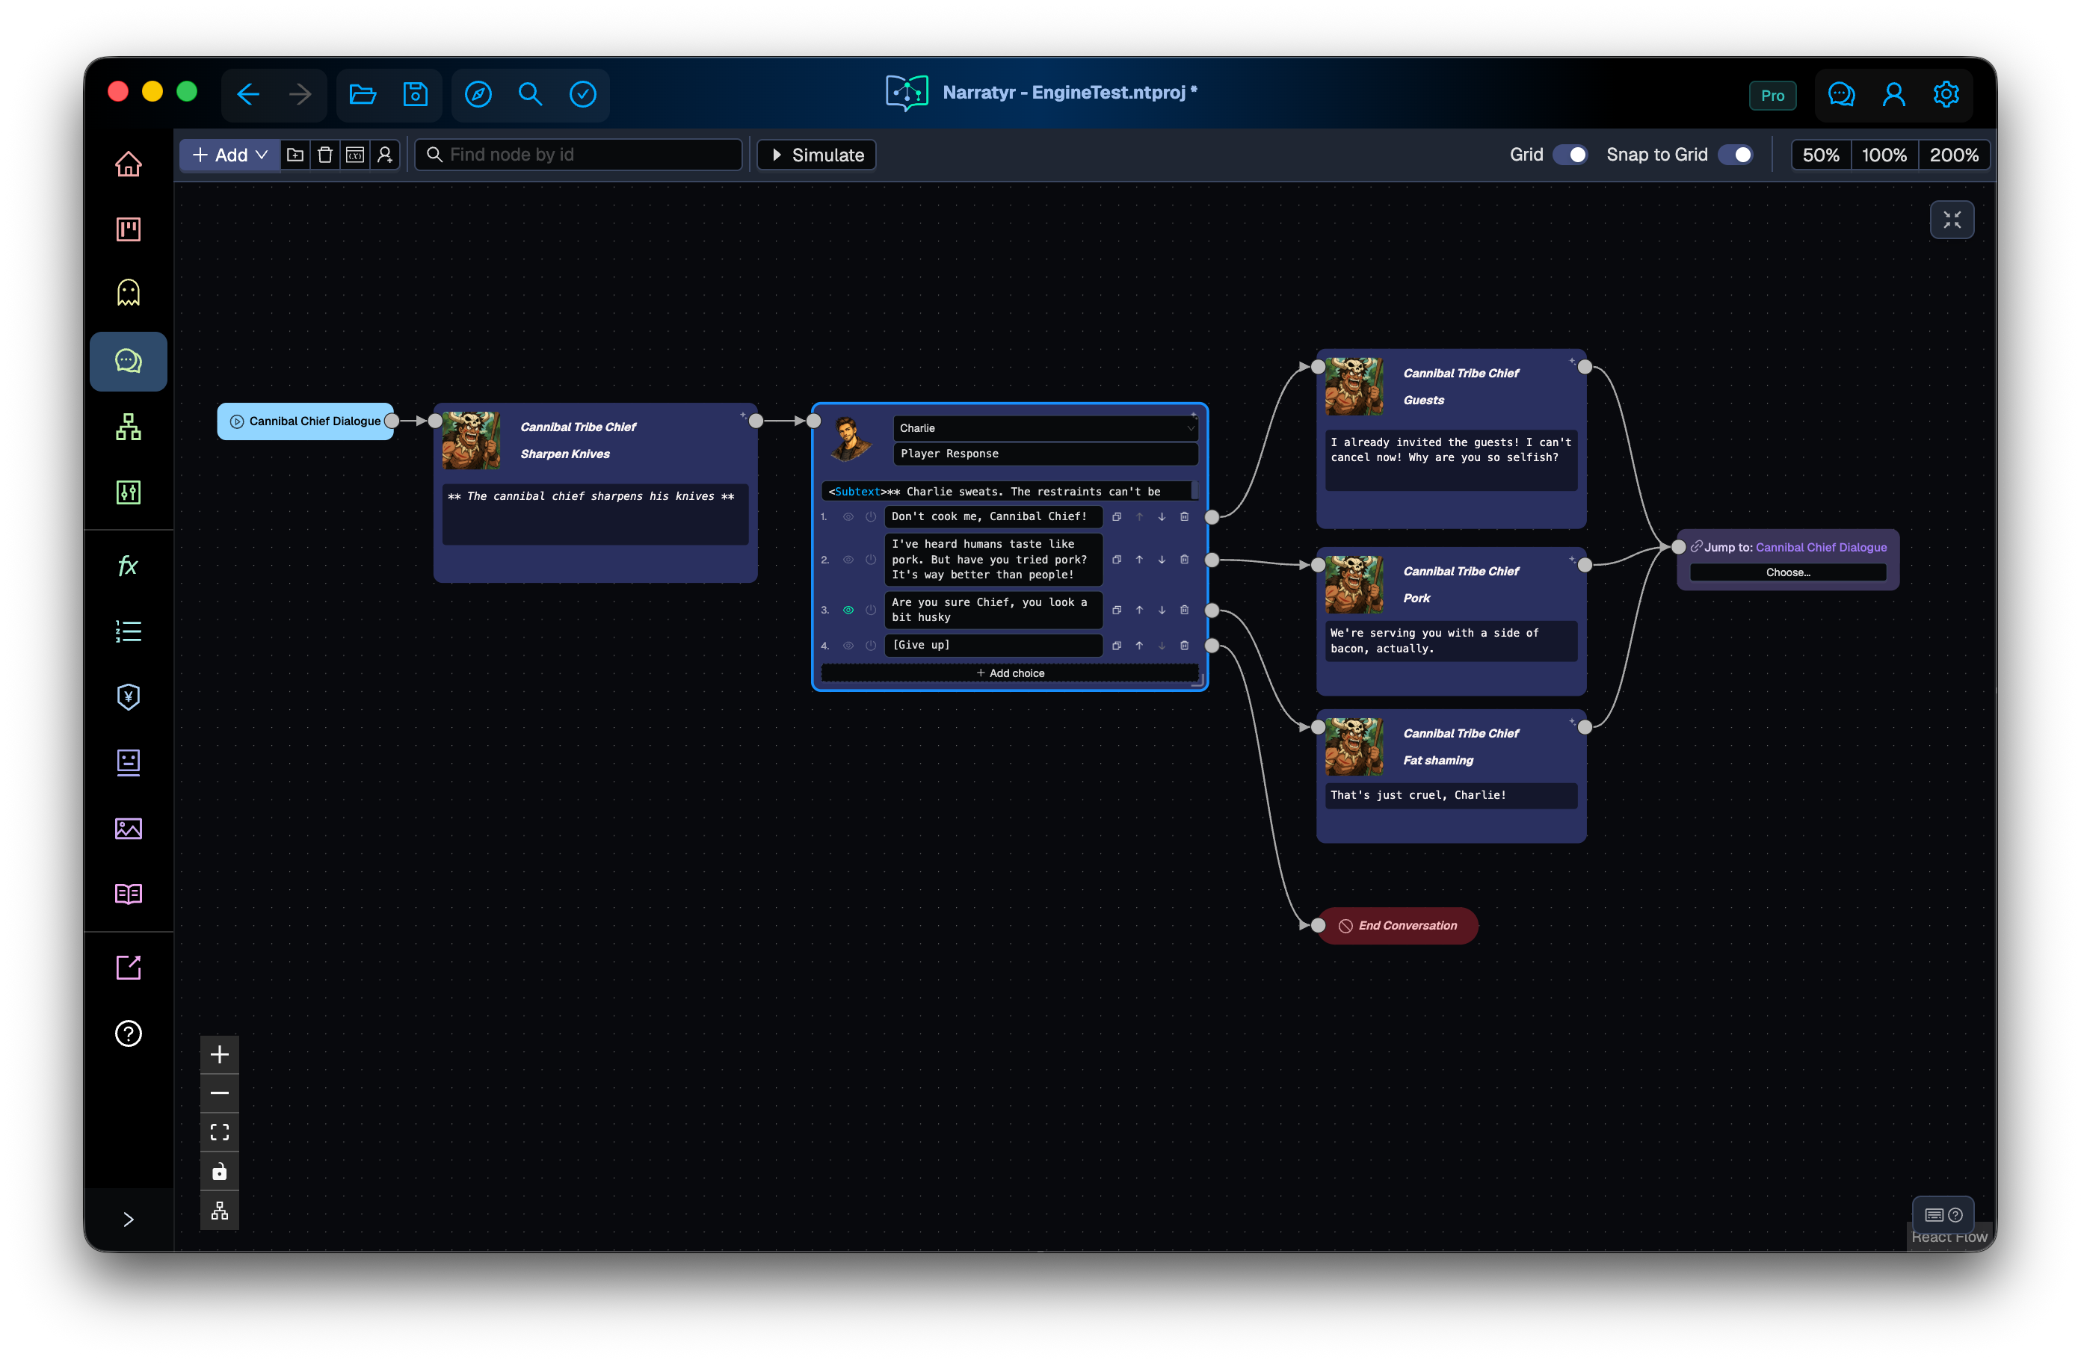
Task: Expand the Add dropdown menu
Action: coord(230,155)
